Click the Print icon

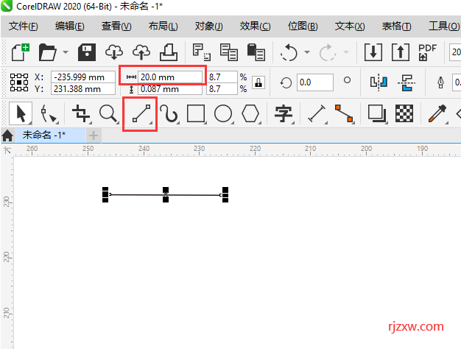pos(167,52)
